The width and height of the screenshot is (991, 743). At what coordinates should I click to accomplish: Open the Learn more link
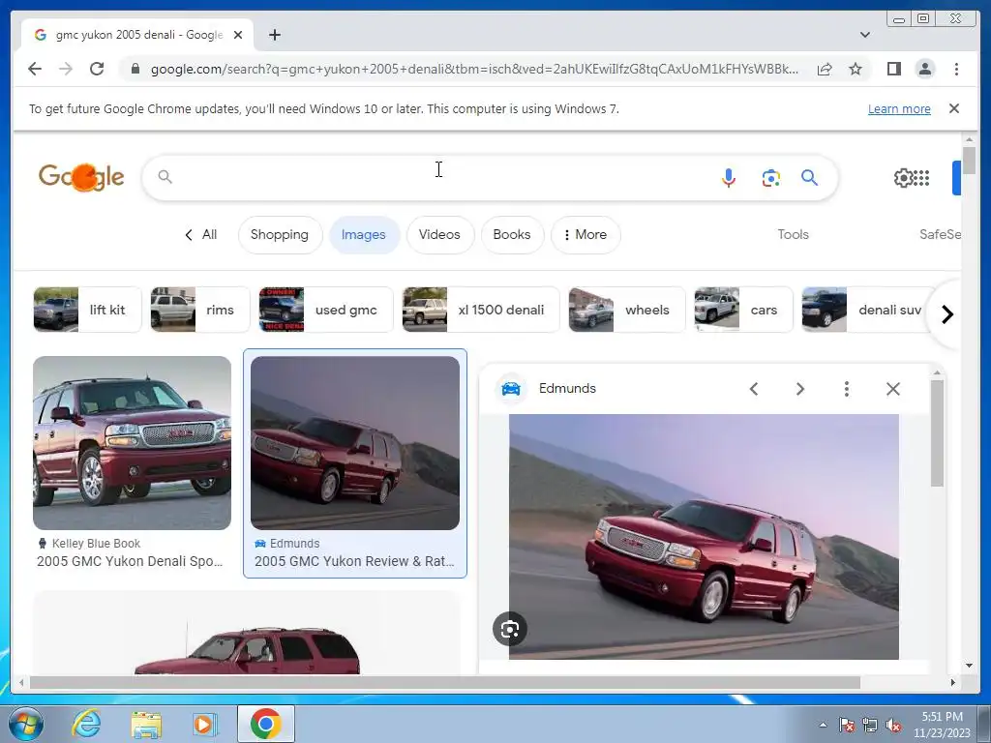pos(899,108)
